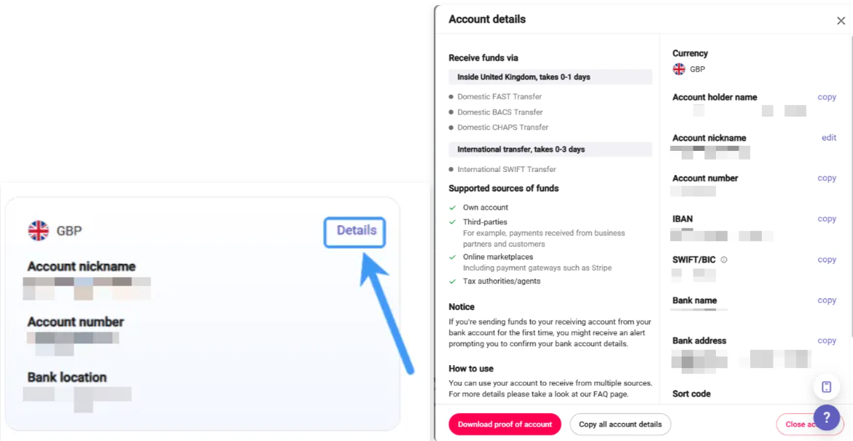Copy the Bank name

(827, 300)
